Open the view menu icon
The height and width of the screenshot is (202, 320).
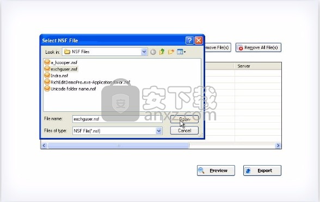click(181, 52)
